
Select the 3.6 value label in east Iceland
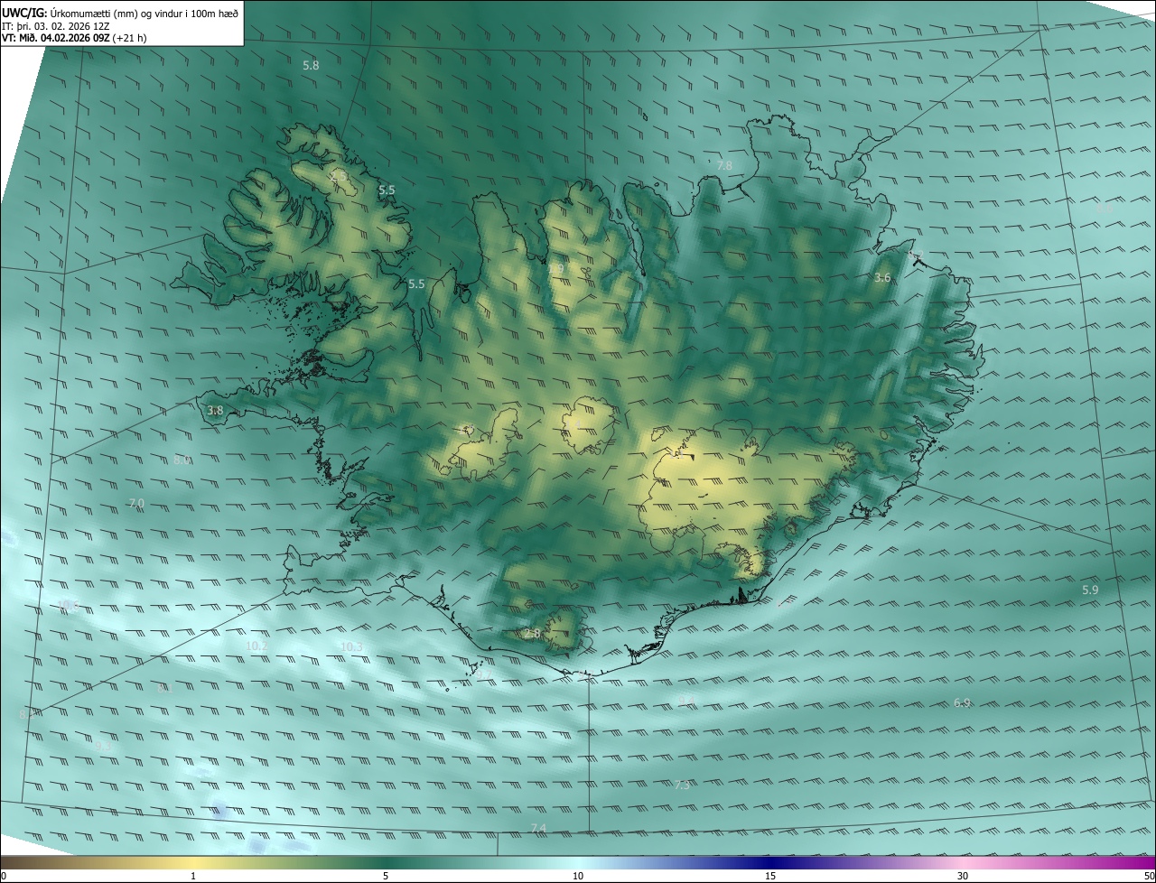pyautogui.click(x=882, y=278)
